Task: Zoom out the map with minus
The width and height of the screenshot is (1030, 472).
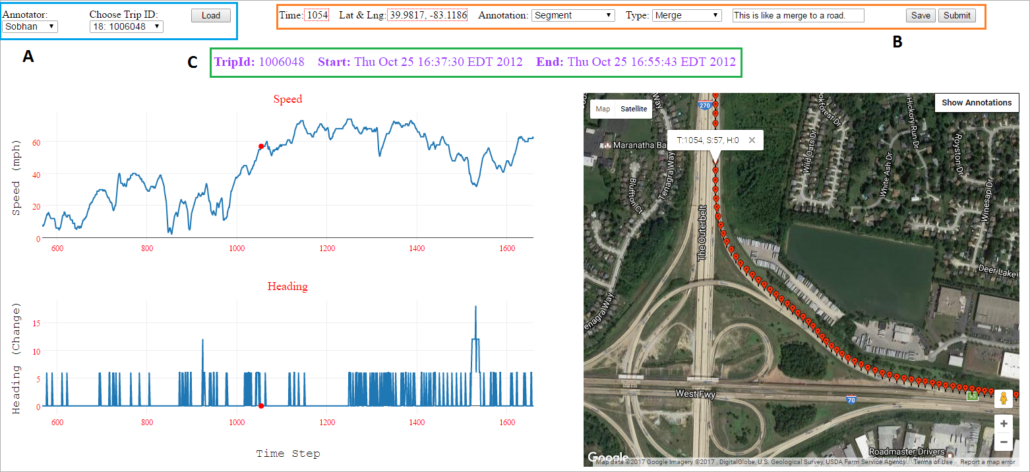Action: click(x=1004, y=442)
